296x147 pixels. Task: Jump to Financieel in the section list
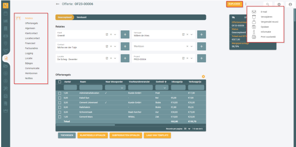coord(30,43)
